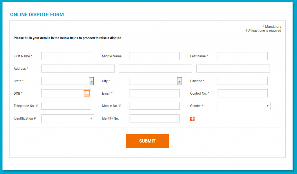
Task: Click the orange plus icon to add identification
Action: pyautogui.click(x=192, y=118)
